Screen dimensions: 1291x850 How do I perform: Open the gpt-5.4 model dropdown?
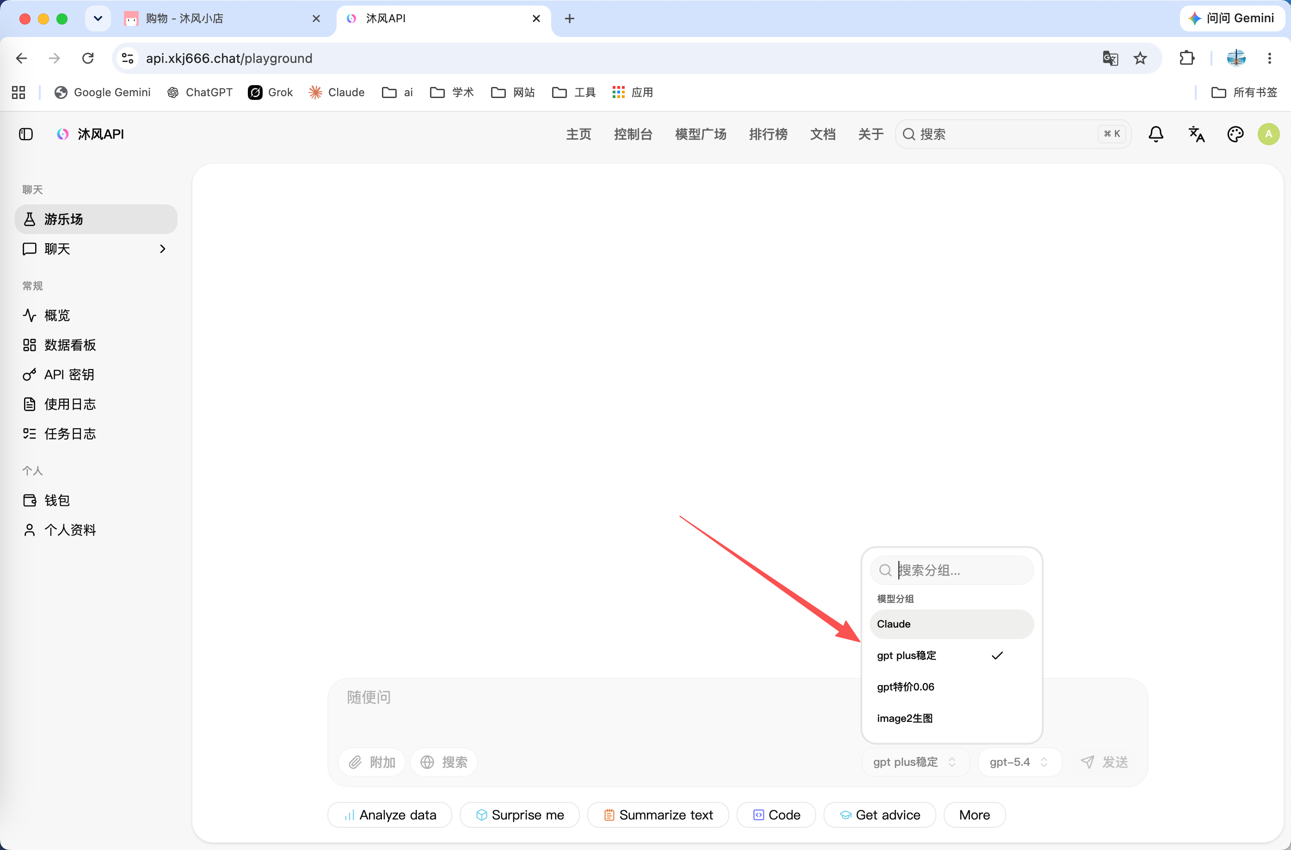coord(1019,762)
